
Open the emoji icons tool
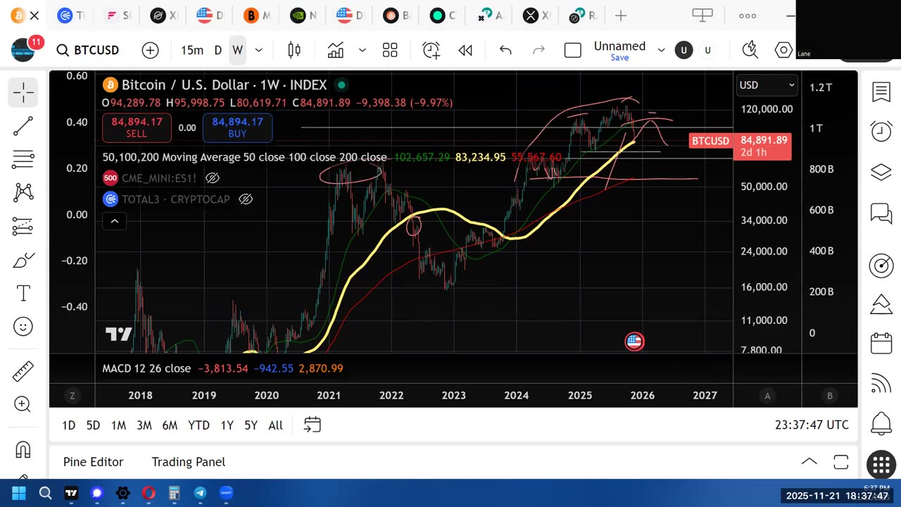point(23,327)
